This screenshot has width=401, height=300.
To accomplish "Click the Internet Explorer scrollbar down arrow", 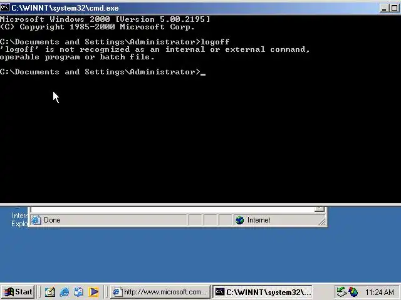I will coord(320,209).
